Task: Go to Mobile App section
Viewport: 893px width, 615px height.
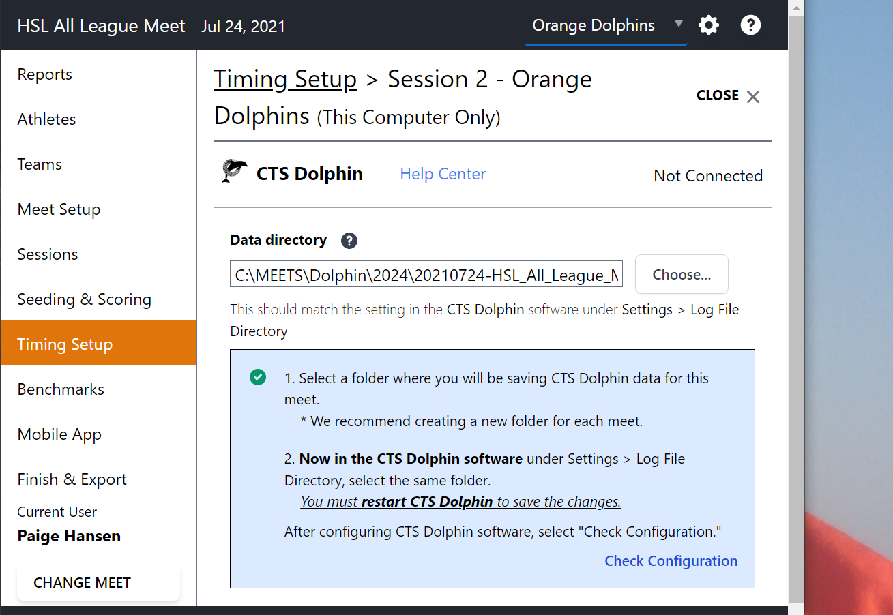Action: tap(99, 434)
